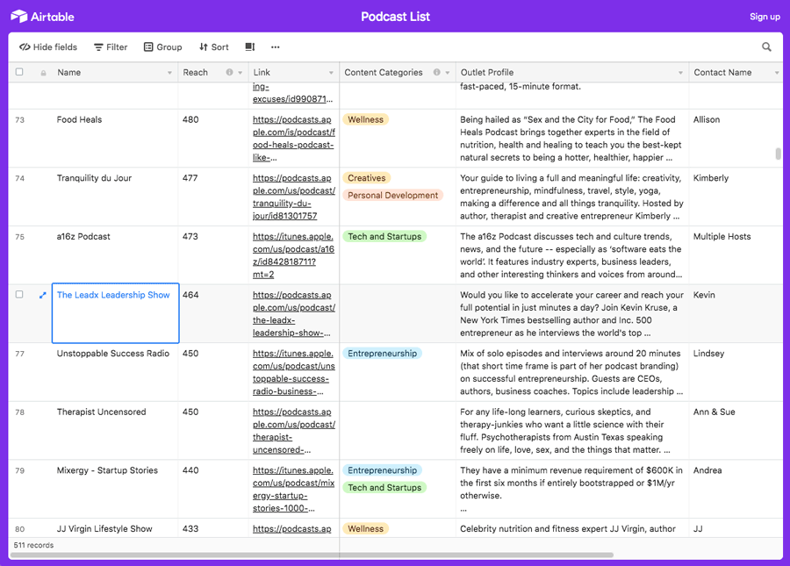The height and width of the screenshot is (566, 790).
Task: Click Tech and Startups tag in Mixergy row
Action: 384,487
